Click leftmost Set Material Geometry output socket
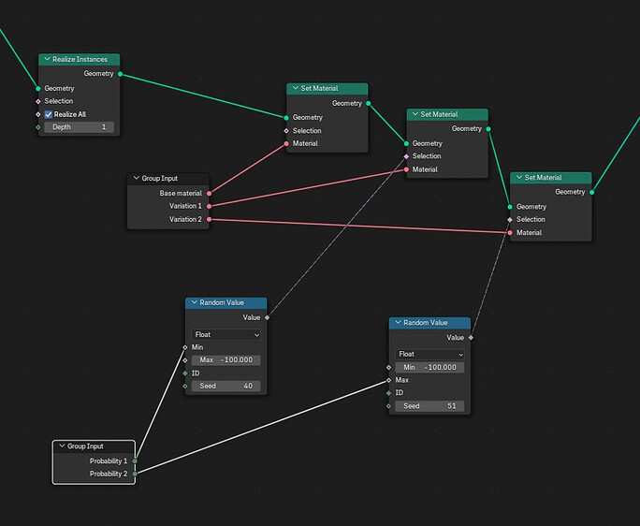This screenshot has width=640, height=526. coord(368,103)
